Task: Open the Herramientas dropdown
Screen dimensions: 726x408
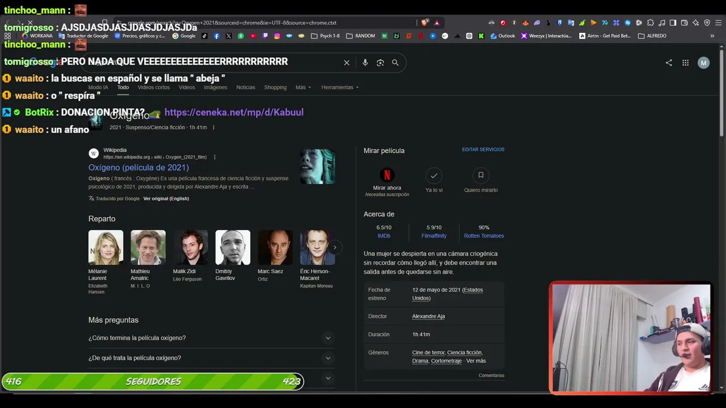Action: coord(340,87)
